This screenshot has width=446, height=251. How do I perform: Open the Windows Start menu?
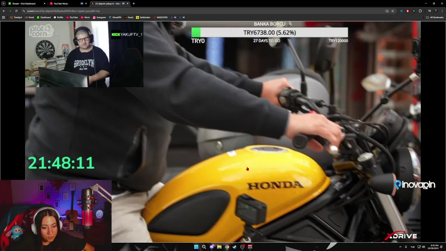[x=196, y=247]
